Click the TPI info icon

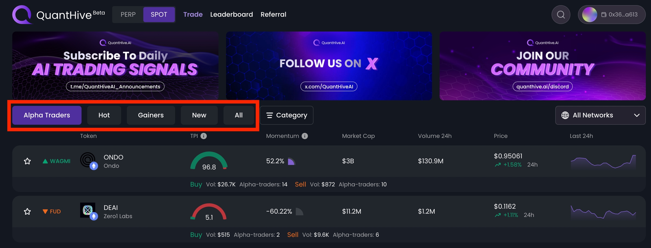click(x=204, y=136)
